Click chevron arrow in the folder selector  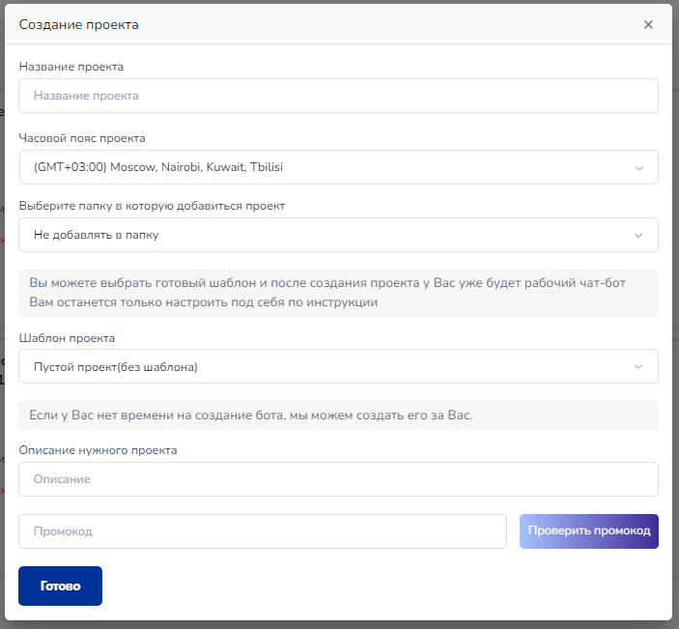(x=638, y=236)
